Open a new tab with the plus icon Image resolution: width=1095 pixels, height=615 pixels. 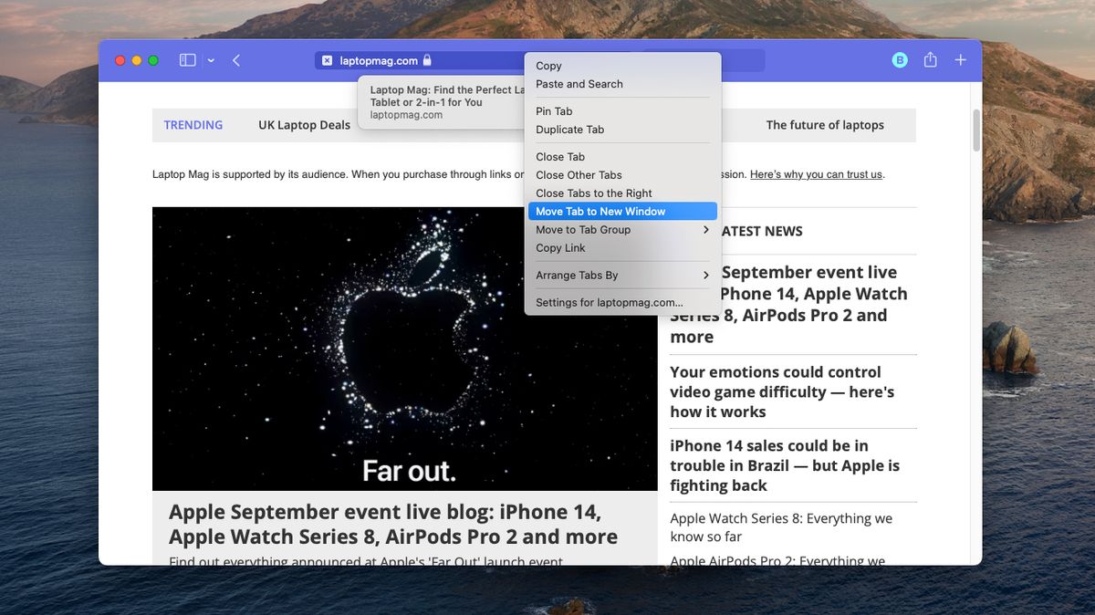pyautogui.click(x=960, y=59)
